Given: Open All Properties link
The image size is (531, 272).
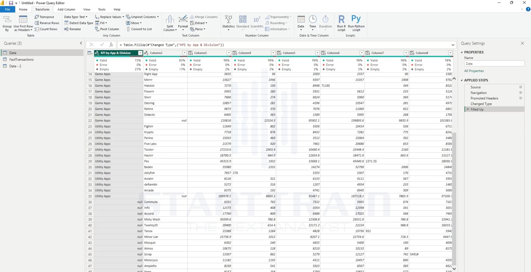Looking at the screenshot, I should pos(474,71).
